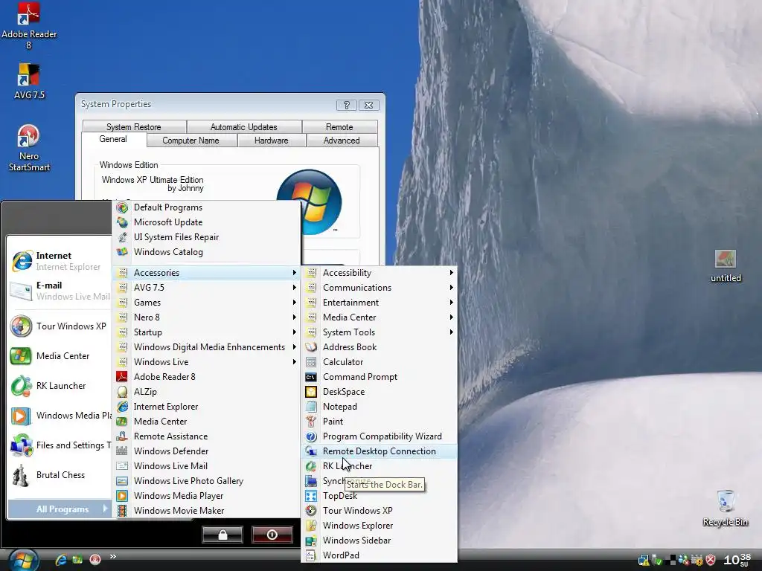Open Files and Settings Transfer wizard

[60, 445]
